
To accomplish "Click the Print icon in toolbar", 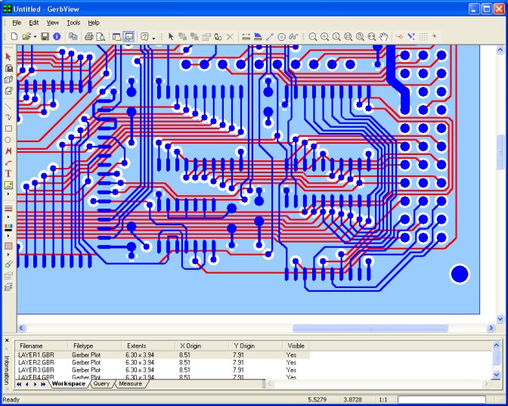I will click(88, 36).
